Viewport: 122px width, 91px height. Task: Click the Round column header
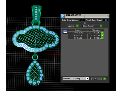click(x=78, y=30)
